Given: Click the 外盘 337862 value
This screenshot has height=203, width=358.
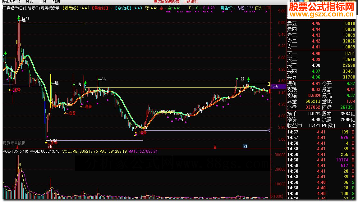Looking at the screenshot, I should (313, 107).
